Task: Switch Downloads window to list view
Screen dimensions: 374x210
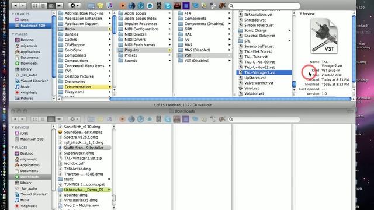Action: click(43, 119)
